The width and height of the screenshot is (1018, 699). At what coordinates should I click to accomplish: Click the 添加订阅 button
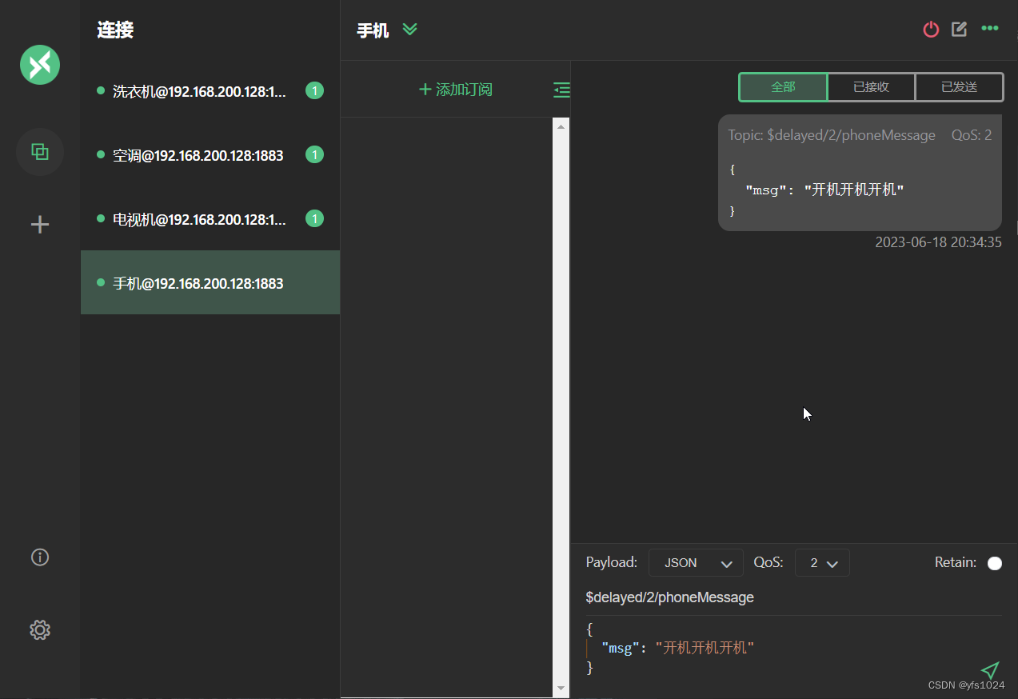click(456, 90)
